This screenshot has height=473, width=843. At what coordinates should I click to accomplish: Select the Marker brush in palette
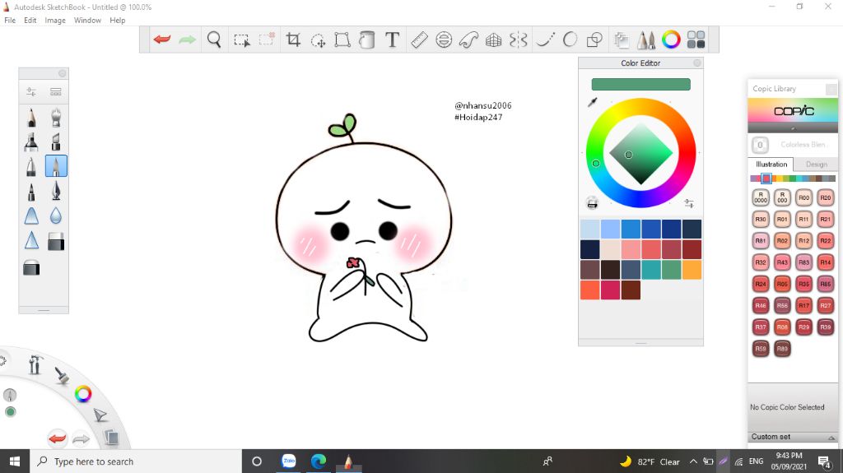pyautogui.click(x=31, y=141)
